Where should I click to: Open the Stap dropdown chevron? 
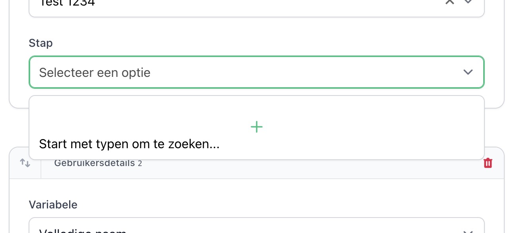pyautogui.click(x=468, y=72)
